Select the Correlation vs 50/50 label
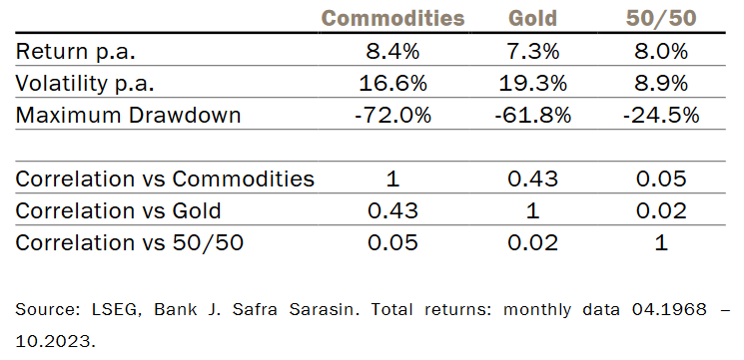The width and height of the screenshot is (744, 360). pos(129,242)
